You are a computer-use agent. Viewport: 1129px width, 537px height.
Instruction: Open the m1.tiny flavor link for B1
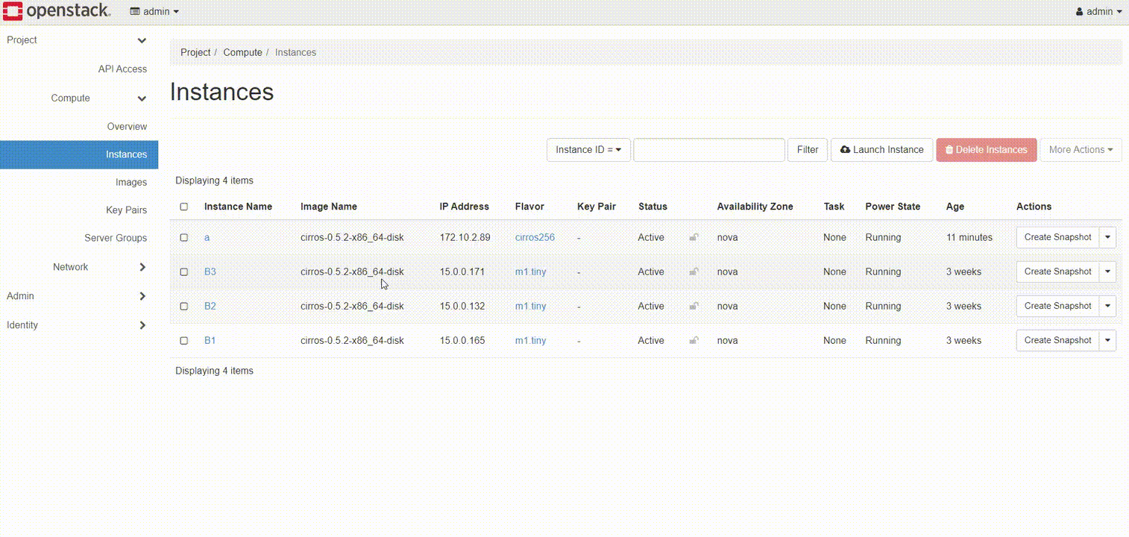click(530, 341)
